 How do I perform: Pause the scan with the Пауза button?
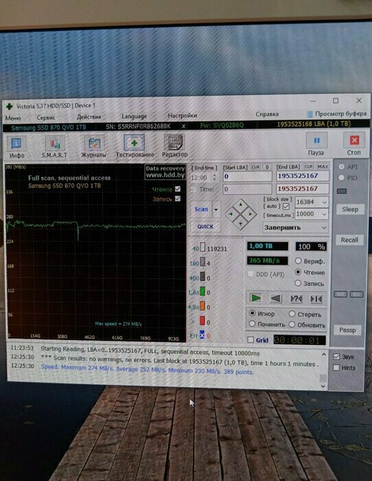click(316, 144)
